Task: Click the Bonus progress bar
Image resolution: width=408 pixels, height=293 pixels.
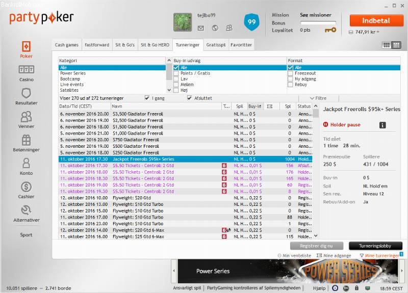Action: click(318, 23)
